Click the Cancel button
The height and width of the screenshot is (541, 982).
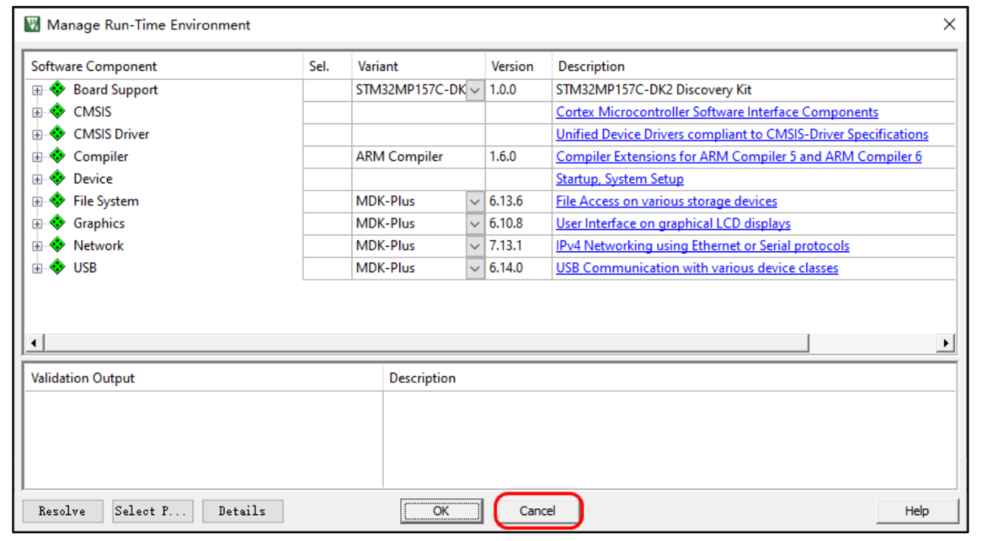click(538, 511)
